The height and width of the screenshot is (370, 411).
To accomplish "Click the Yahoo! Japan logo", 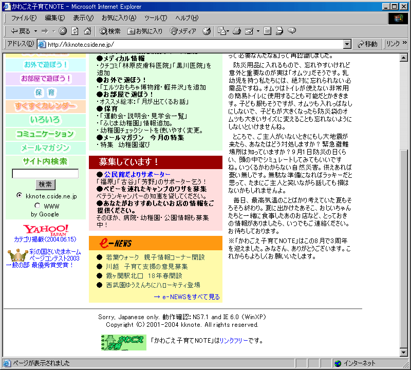I will click(45, 230).
